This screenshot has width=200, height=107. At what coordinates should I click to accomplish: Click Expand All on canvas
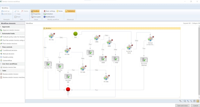[187, 23]
